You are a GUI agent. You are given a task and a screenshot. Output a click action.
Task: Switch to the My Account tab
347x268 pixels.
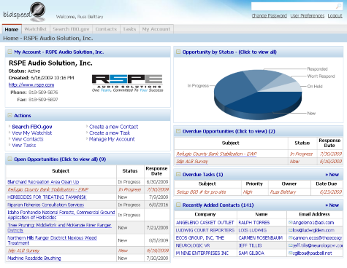(x=156, y=29)
